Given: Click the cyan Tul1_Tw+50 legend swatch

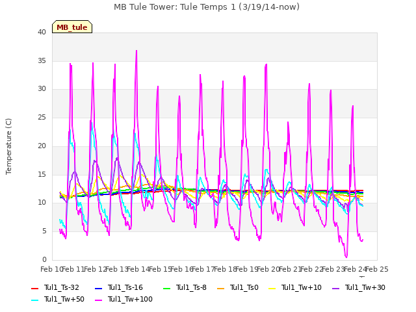Looking at the screenshot, I should click(34, 300).
